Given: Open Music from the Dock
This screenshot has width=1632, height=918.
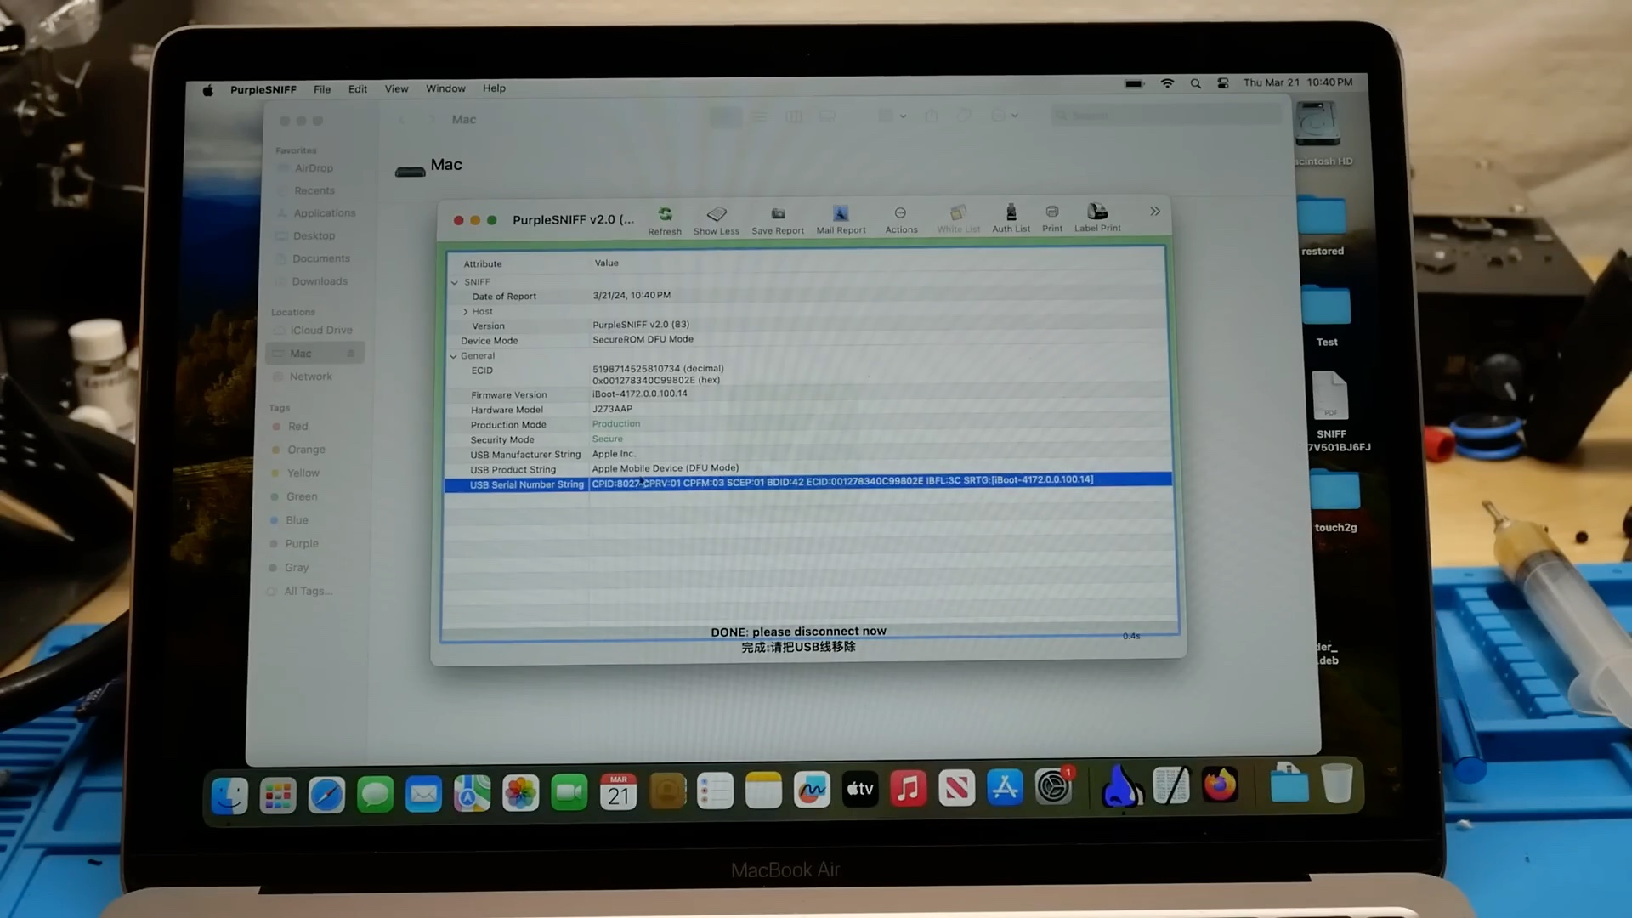Looking at the screenshot, I should pyautogui.click(x=909, y=789).
